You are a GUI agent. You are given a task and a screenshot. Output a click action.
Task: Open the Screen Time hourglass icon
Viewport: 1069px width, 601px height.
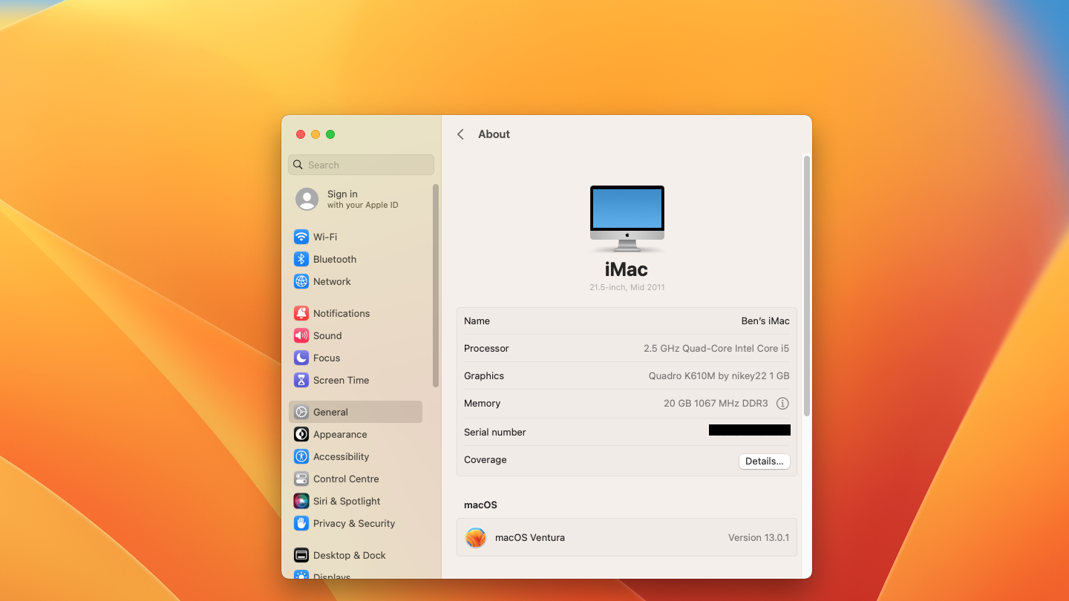point(301,380)
